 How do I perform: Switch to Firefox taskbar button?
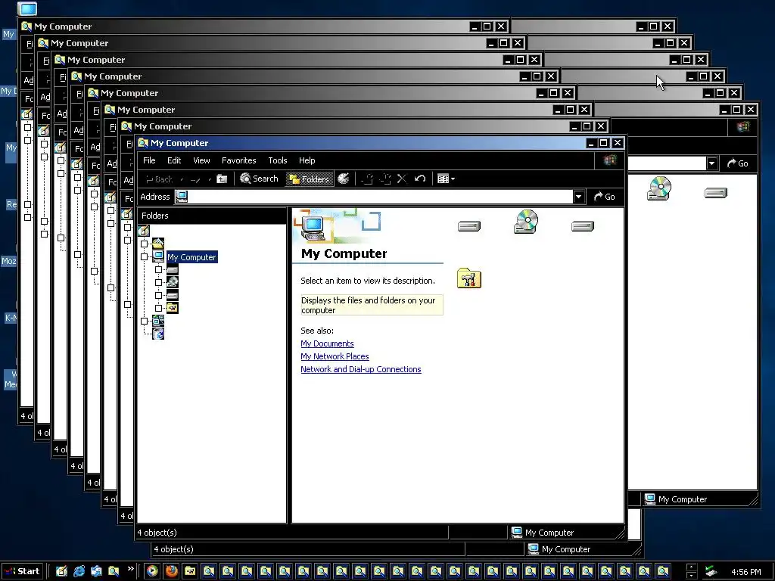[172, 571]
